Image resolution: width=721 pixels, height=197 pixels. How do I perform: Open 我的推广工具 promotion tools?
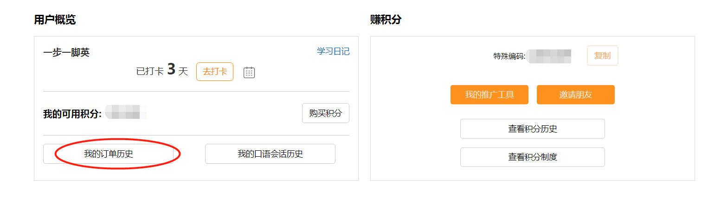tap(489, 95)
